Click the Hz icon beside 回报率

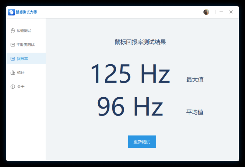pyautogui.click(x=13, y=59)
